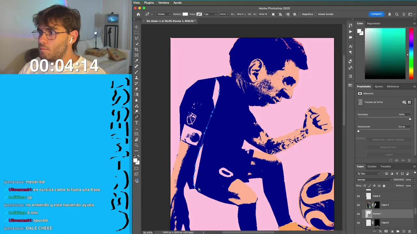This screenshot has width=417, height=234.
Task: Select the Blur tool
Action: (137, 100)
